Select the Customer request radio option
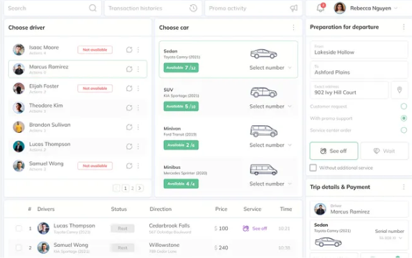Viewport: 412px width, 258px height. (x=404, y=106)
